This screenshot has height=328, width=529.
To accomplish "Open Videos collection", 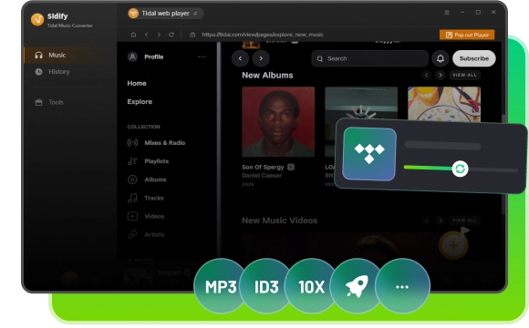I will (146, 216).
